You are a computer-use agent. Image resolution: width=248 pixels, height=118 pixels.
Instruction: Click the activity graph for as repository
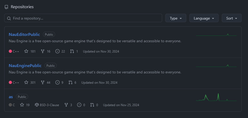pyautogui.click(x=216, y=97)
